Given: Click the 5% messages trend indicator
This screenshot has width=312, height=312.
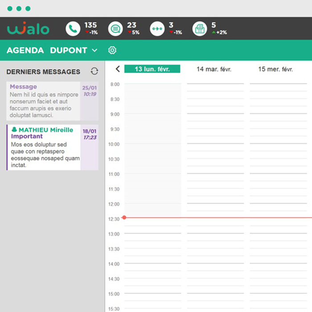Looking at the screenshot, I should 134,33.
